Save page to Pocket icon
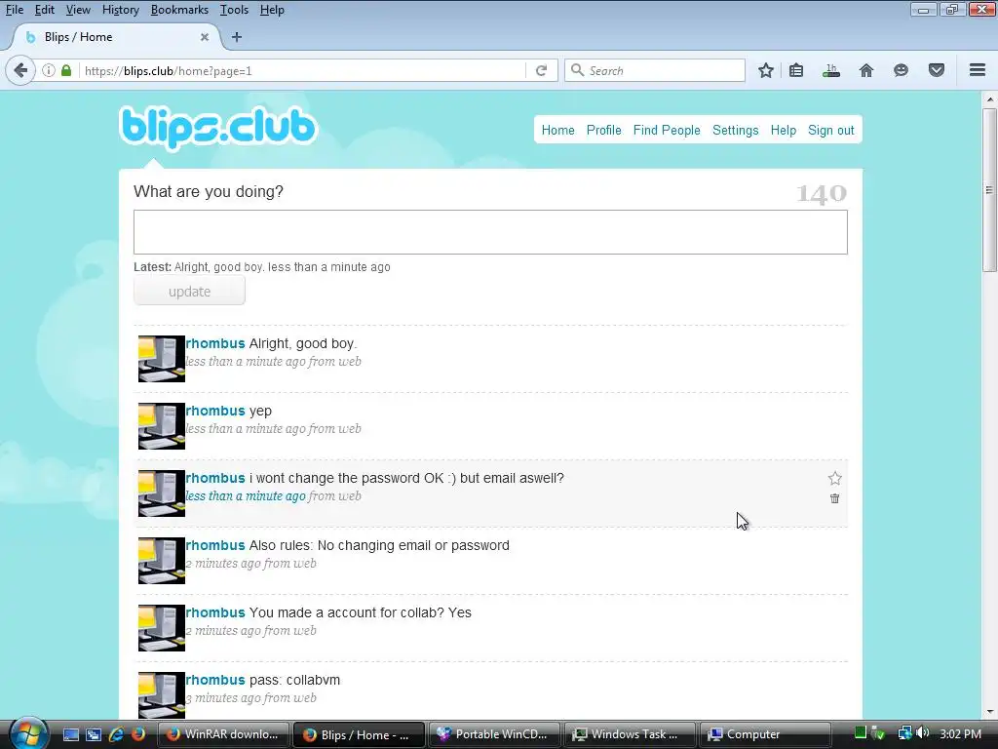The width and height of the screenshot is (998, 749). [x=937, y=70]
